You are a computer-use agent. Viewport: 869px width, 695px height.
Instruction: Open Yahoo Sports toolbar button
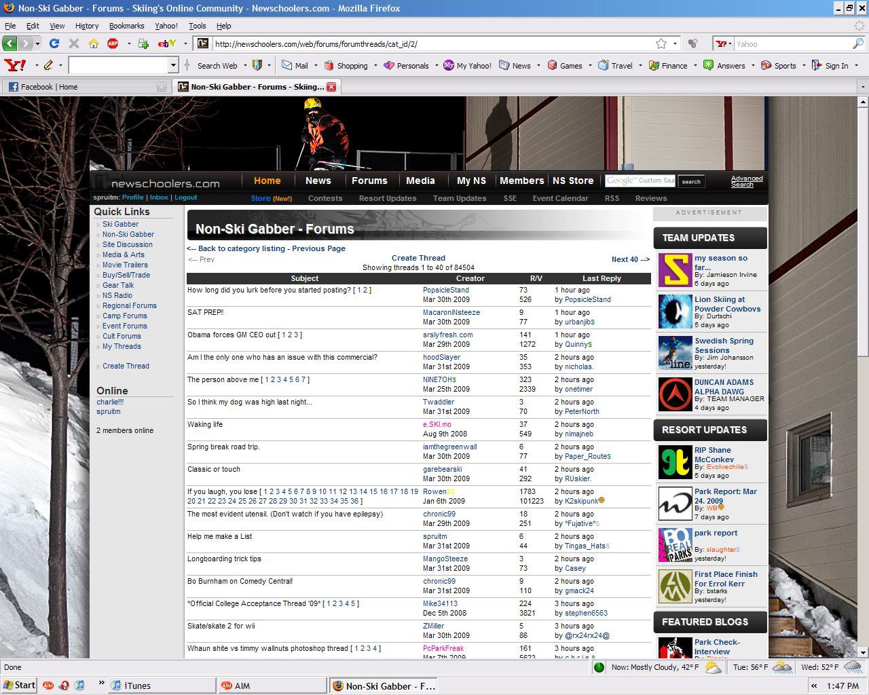tap(778, 65)
